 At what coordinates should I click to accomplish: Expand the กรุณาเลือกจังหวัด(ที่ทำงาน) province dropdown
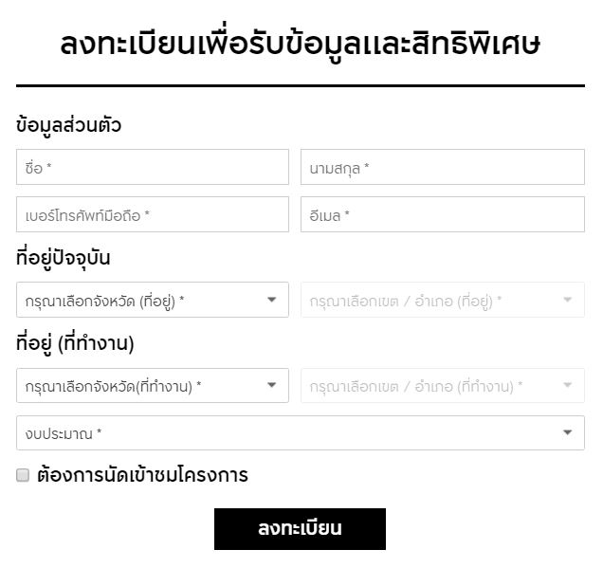pyautogui.click(x=142, y=385)
